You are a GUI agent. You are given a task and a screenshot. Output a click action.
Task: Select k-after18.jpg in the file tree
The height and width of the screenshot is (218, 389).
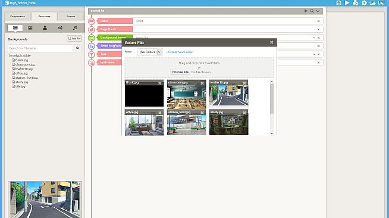click(x=23, y=68)
